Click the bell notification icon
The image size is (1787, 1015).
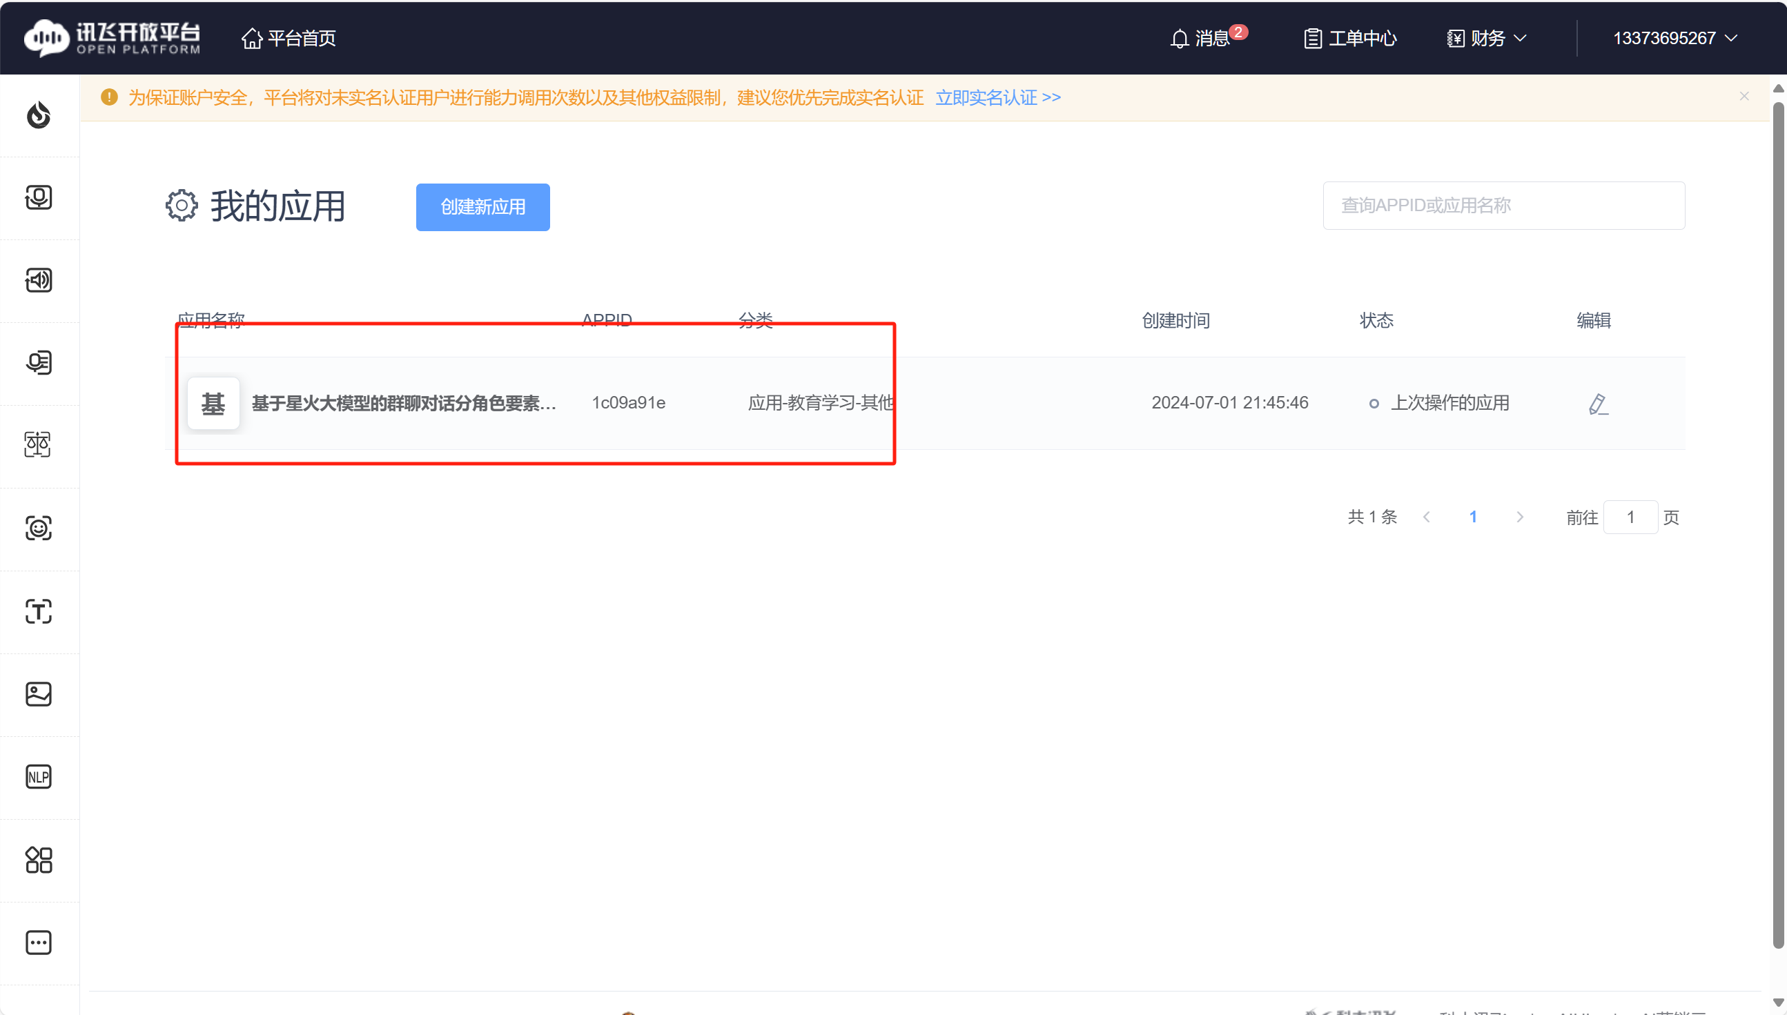click(1179, 39)
